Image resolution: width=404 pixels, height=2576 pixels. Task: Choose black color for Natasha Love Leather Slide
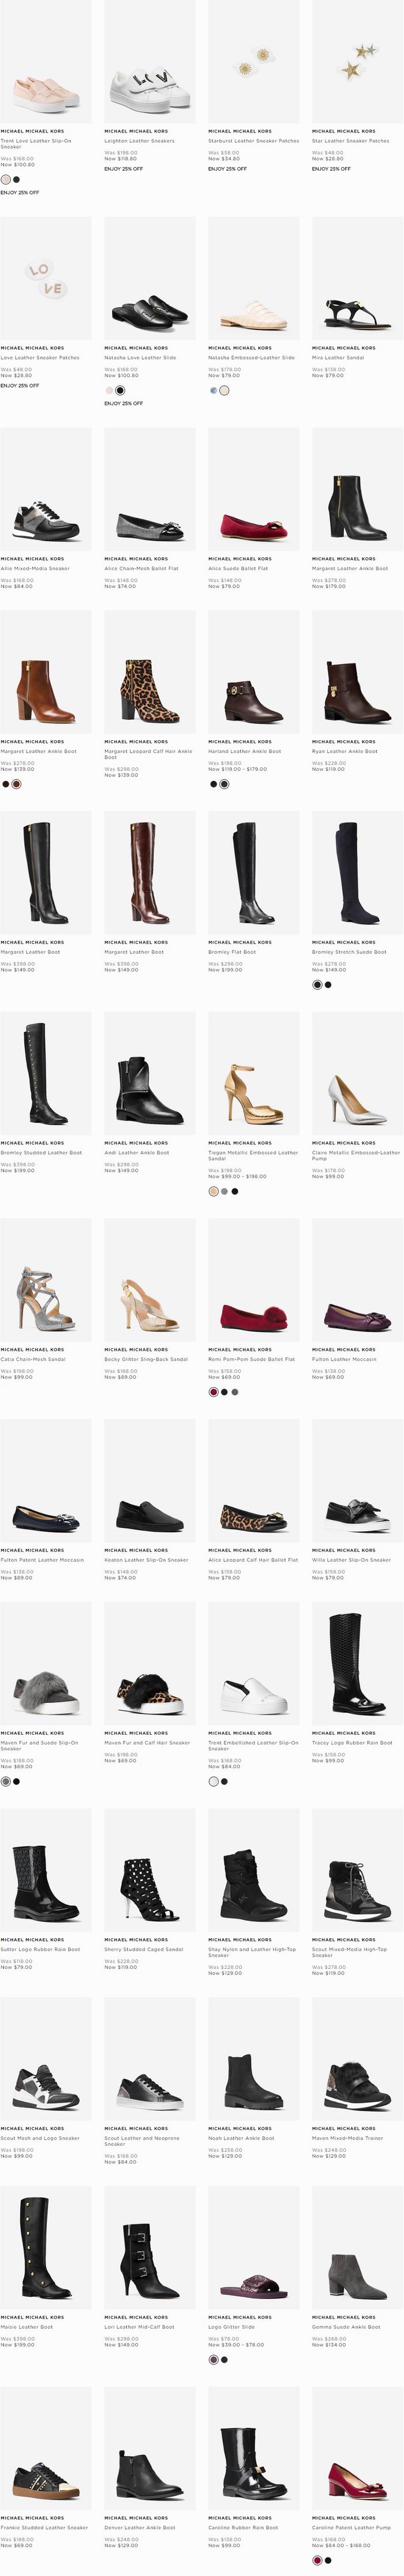[119, 390]
